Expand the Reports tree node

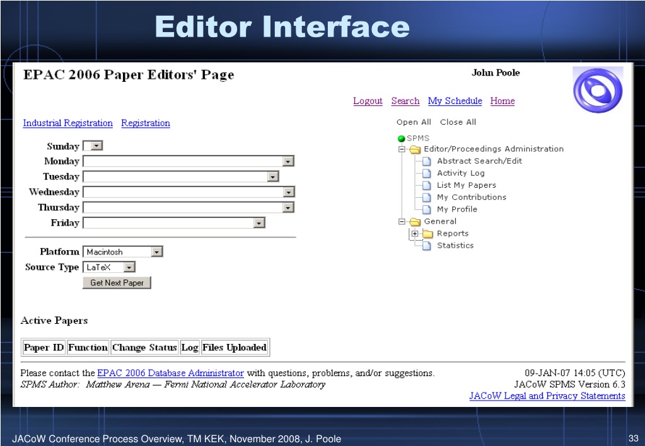(415, 234)
